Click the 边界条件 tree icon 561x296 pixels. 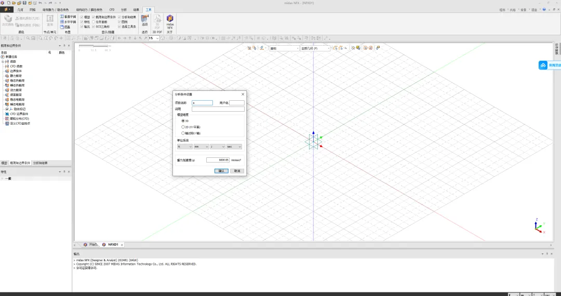[x=7, y=71]
